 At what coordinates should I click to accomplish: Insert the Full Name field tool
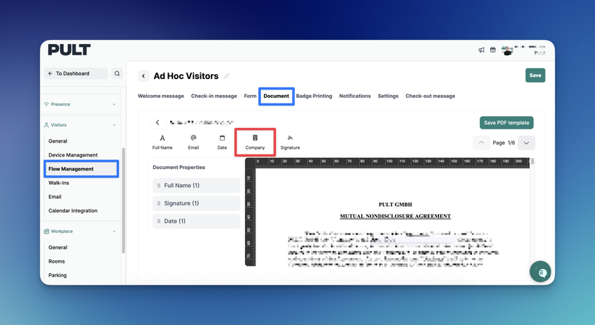tap(162, 142)
